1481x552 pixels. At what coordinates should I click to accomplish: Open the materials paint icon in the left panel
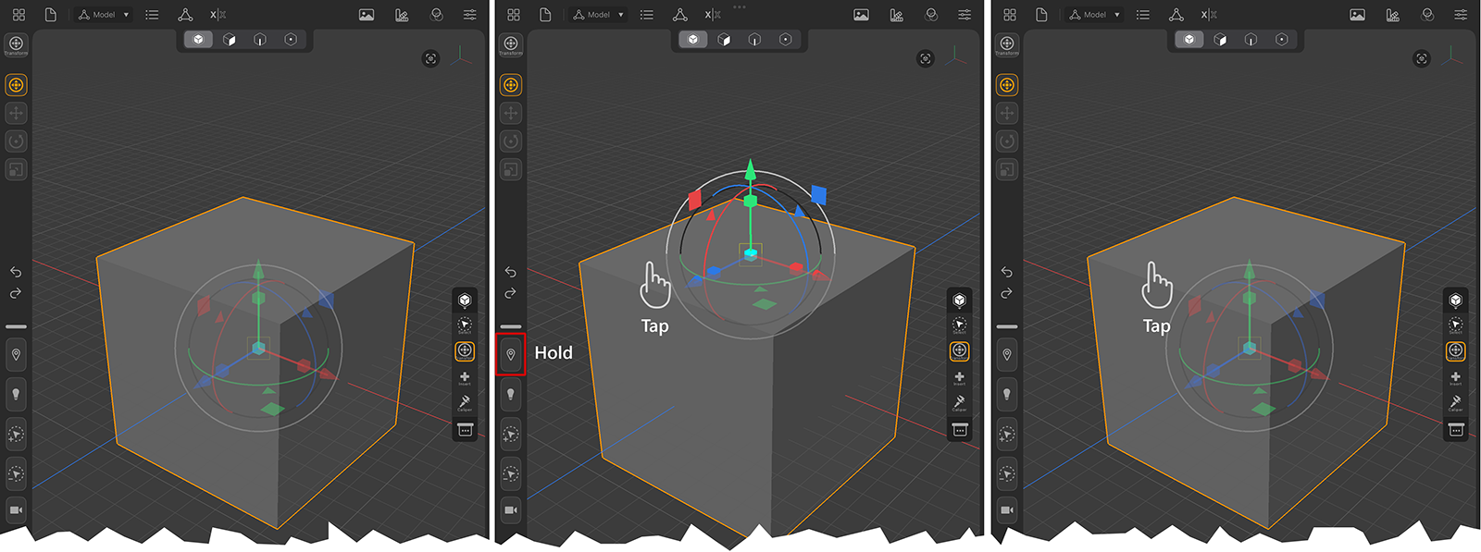tap(402, 15)
